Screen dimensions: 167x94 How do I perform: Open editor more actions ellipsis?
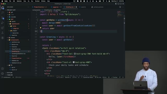(x=123, y=7)
